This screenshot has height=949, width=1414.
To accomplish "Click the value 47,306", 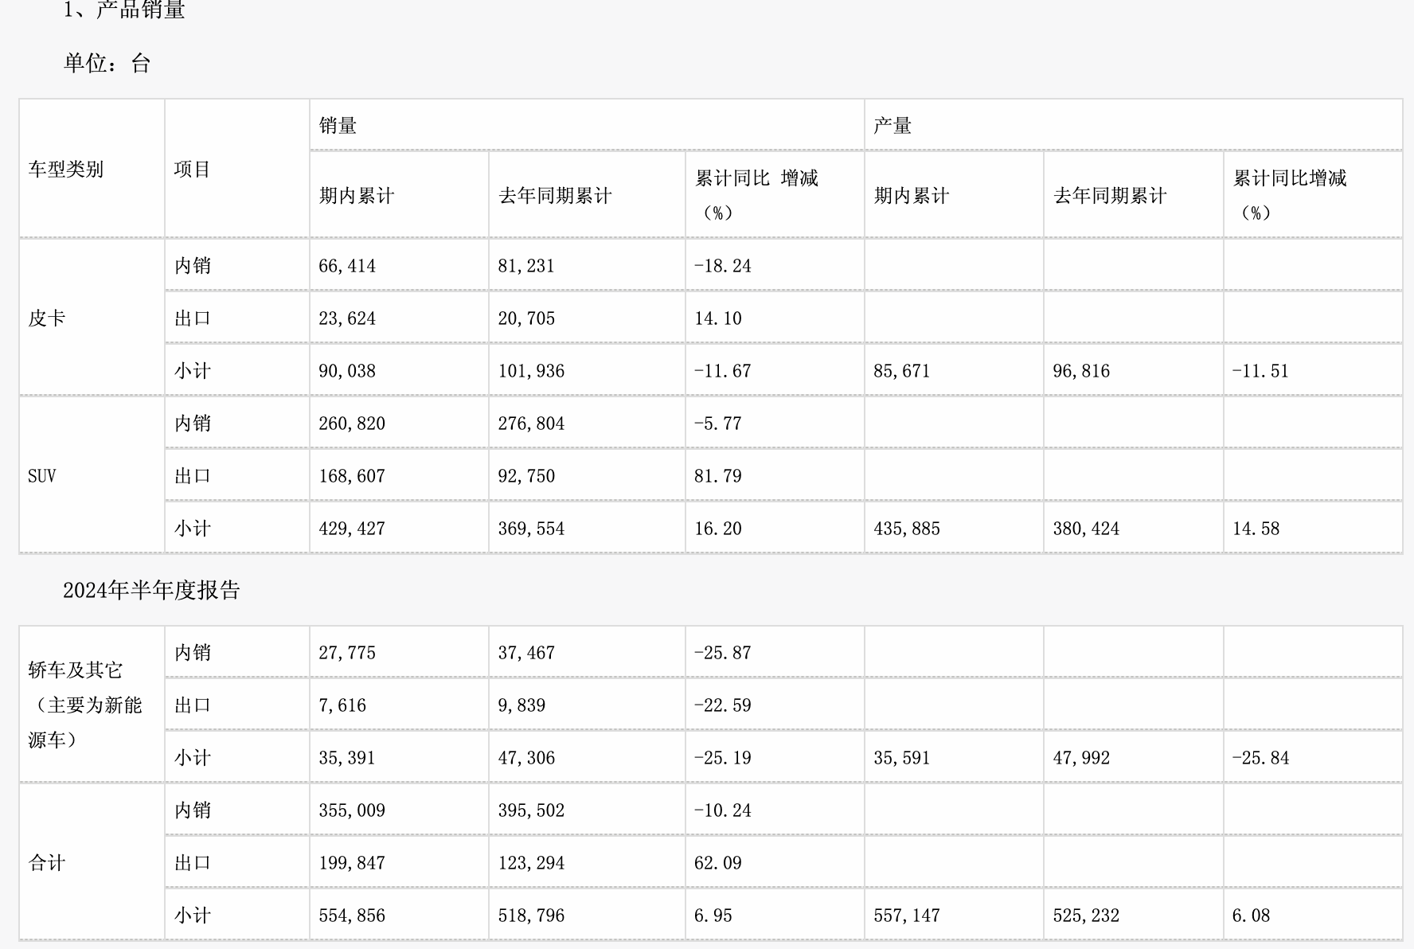I will coord(526,758).
